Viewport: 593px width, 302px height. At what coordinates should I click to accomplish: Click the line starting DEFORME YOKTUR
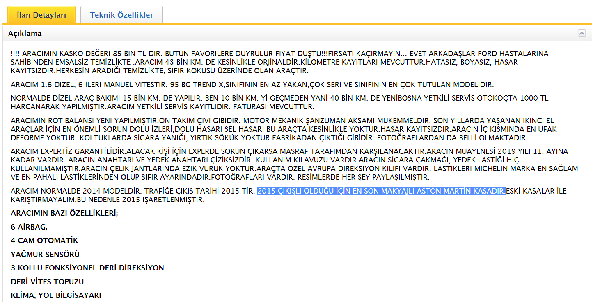click(269, 138)
